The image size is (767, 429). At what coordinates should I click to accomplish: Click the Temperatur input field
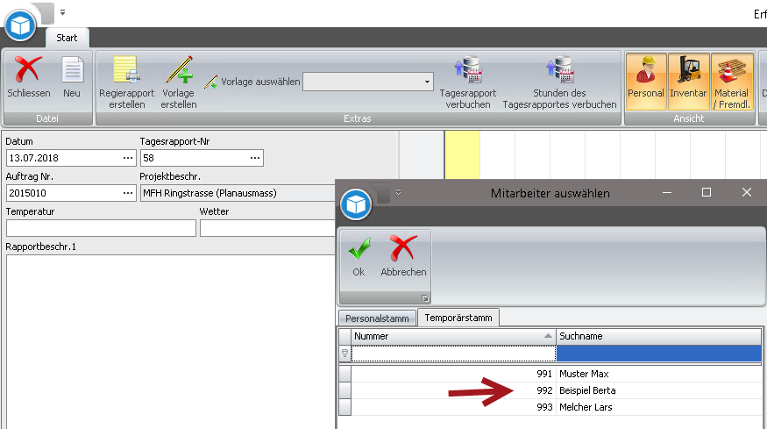[x=102, y=228]
